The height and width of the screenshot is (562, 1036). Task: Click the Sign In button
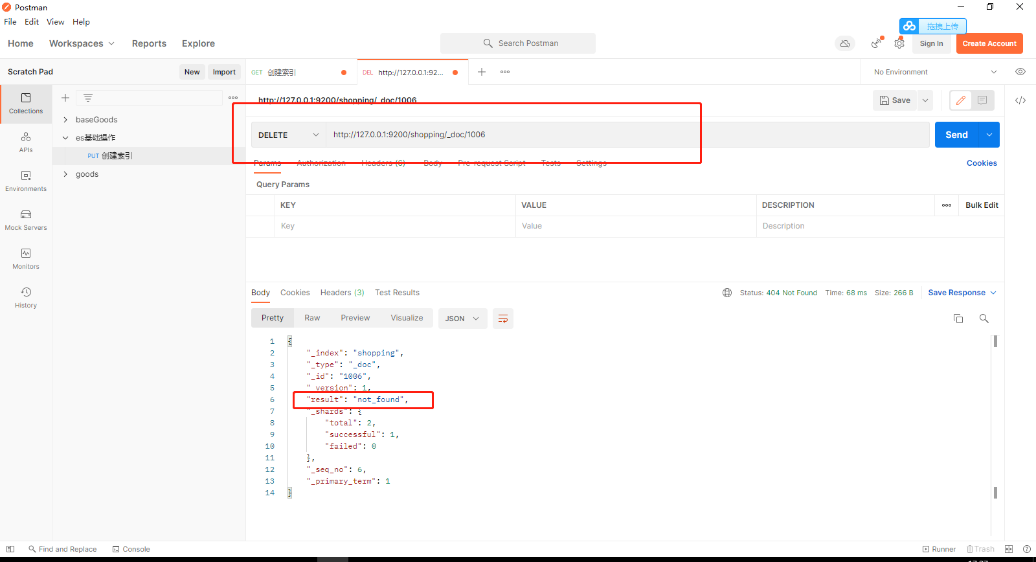coord(931,43)
